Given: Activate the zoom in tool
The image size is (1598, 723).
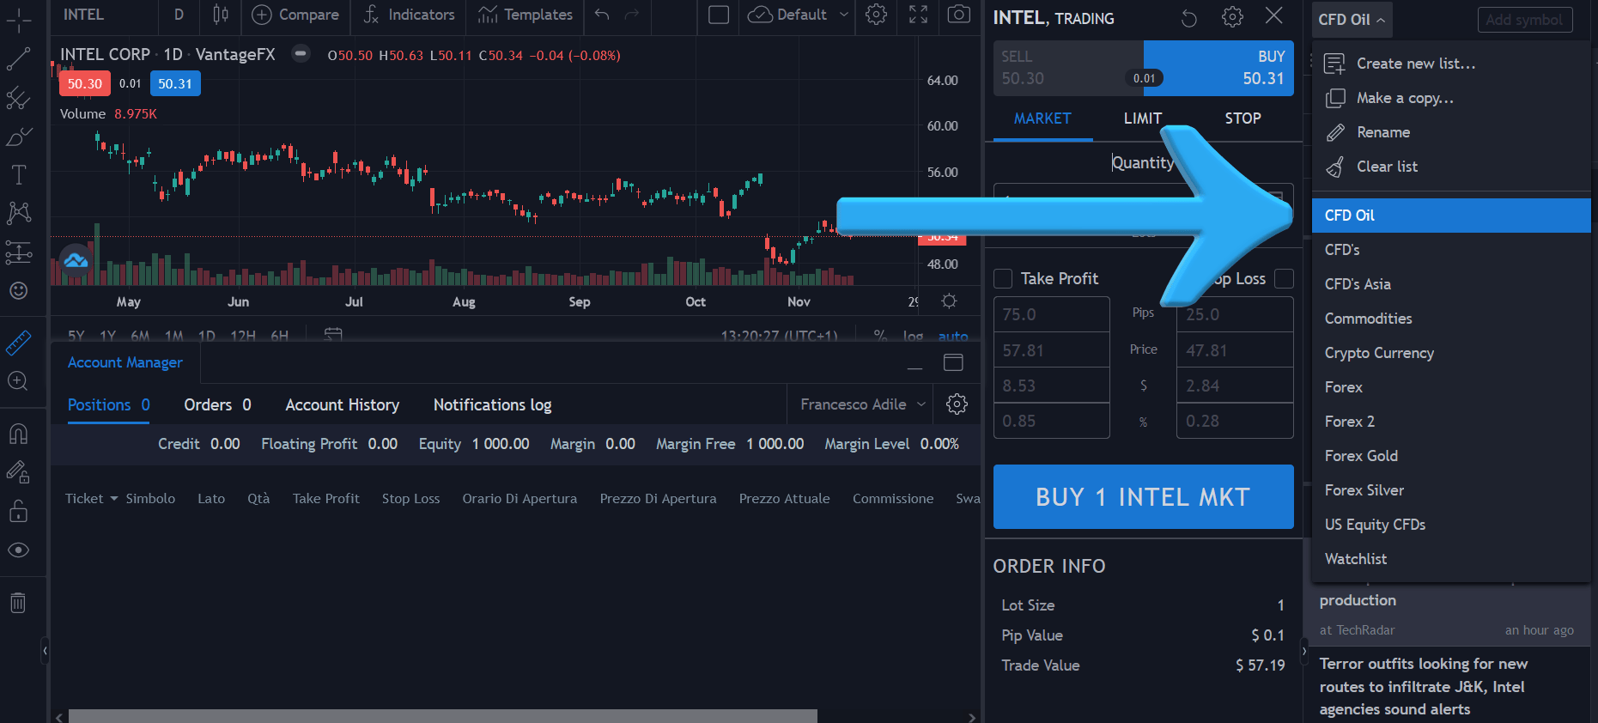Looking at the screenshot, I should 18,381.
